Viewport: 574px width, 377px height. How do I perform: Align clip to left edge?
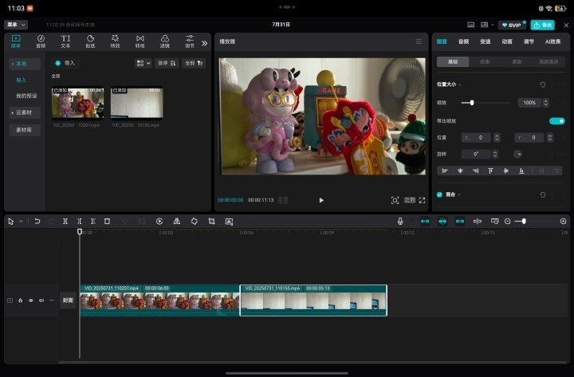coord(445,171)
